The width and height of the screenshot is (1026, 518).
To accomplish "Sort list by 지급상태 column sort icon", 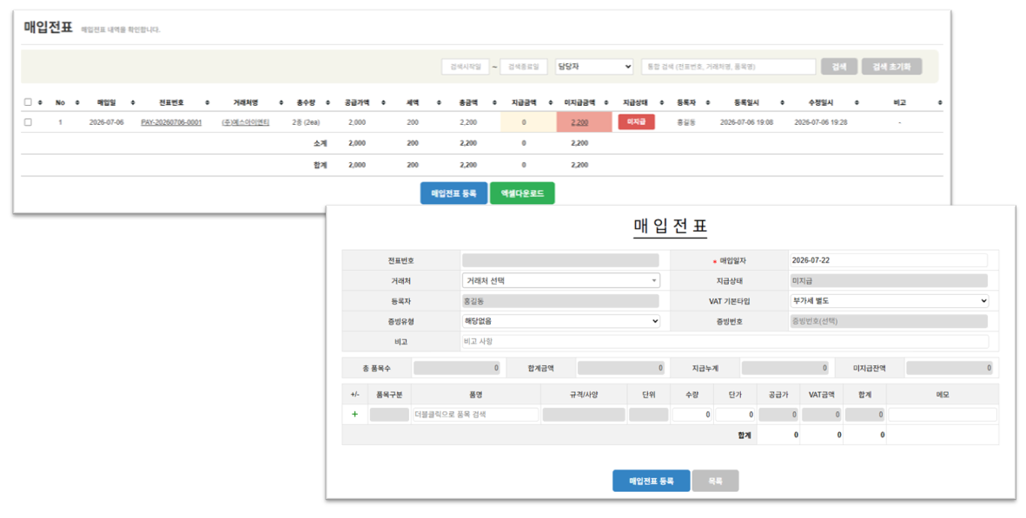I will click(662, 102).
